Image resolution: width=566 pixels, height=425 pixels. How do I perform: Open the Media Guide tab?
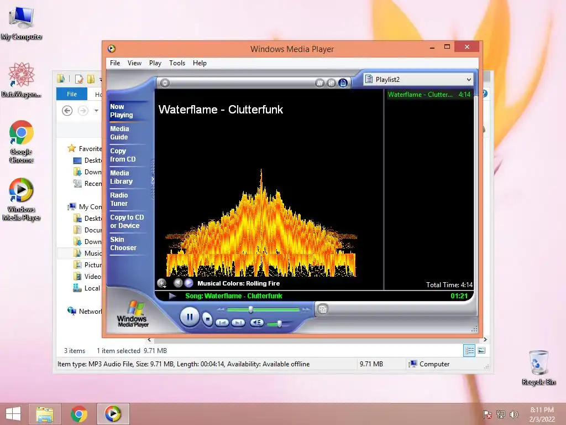(119, 133)
